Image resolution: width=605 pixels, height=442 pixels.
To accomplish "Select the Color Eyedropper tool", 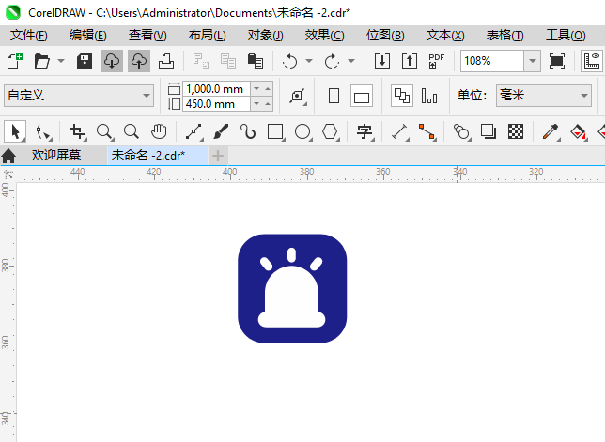I will coord(551,131).
